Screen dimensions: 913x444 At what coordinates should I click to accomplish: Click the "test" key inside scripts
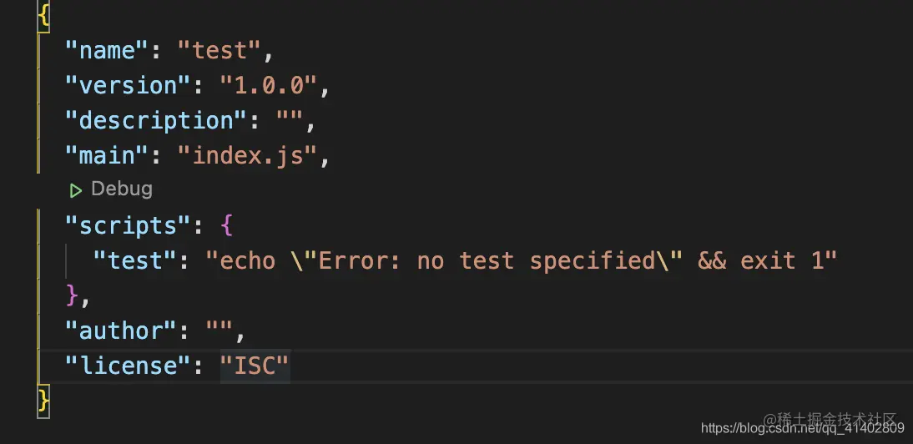tap(135, 260)
